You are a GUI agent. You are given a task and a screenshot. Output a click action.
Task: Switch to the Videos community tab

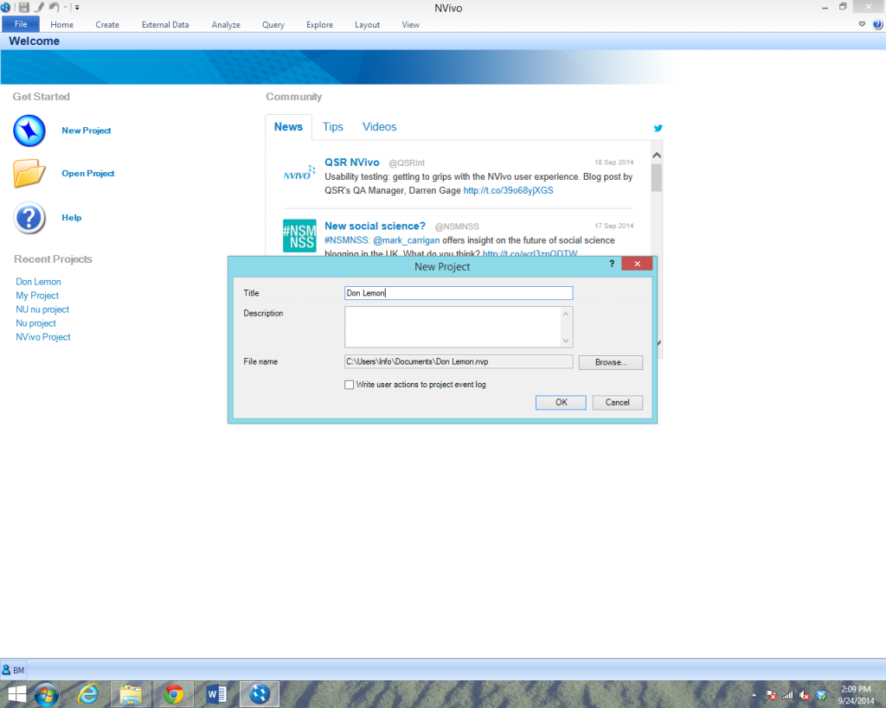click(x=379, y=127)
